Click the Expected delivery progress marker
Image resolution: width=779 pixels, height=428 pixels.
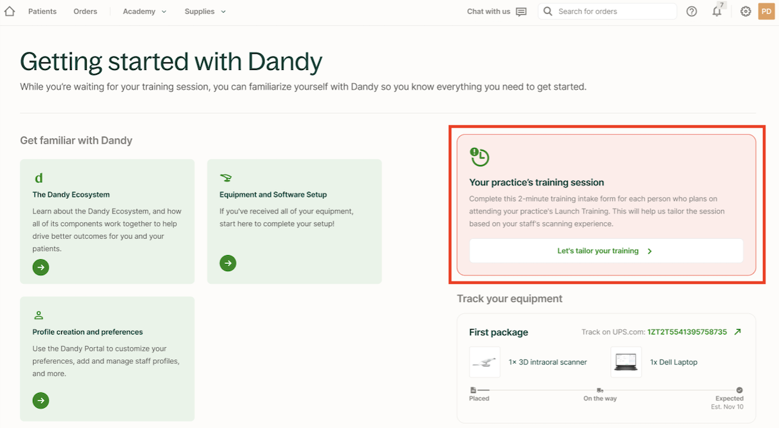tap(739, 390)
